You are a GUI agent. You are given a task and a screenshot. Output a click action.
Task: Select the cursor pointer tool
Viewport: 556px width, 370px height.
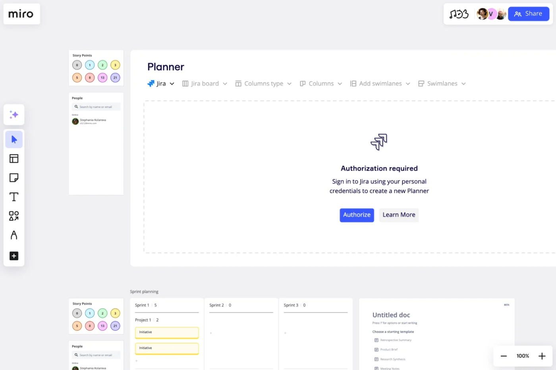click(14, 140)
